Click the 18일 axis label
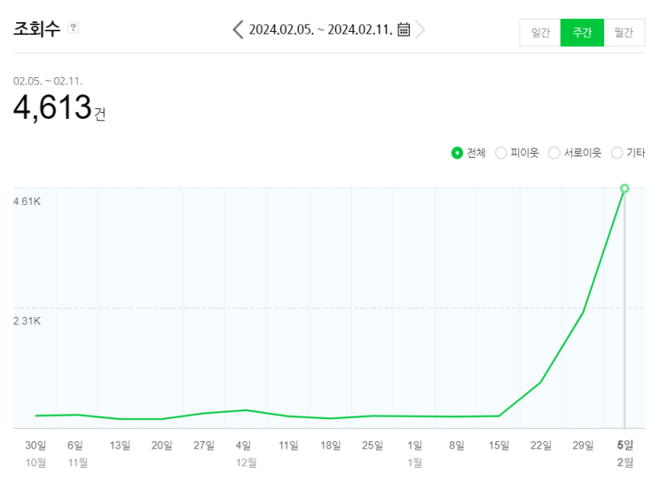Screen dimensions: 659x483 coord(330,445)
